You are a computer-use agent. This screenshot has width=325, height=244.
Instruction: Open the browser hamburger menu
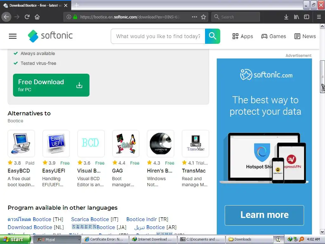tap(319, 17)
